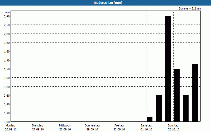
Task: Select the 2,00 y-axis tick label
Action: point(7,34)
